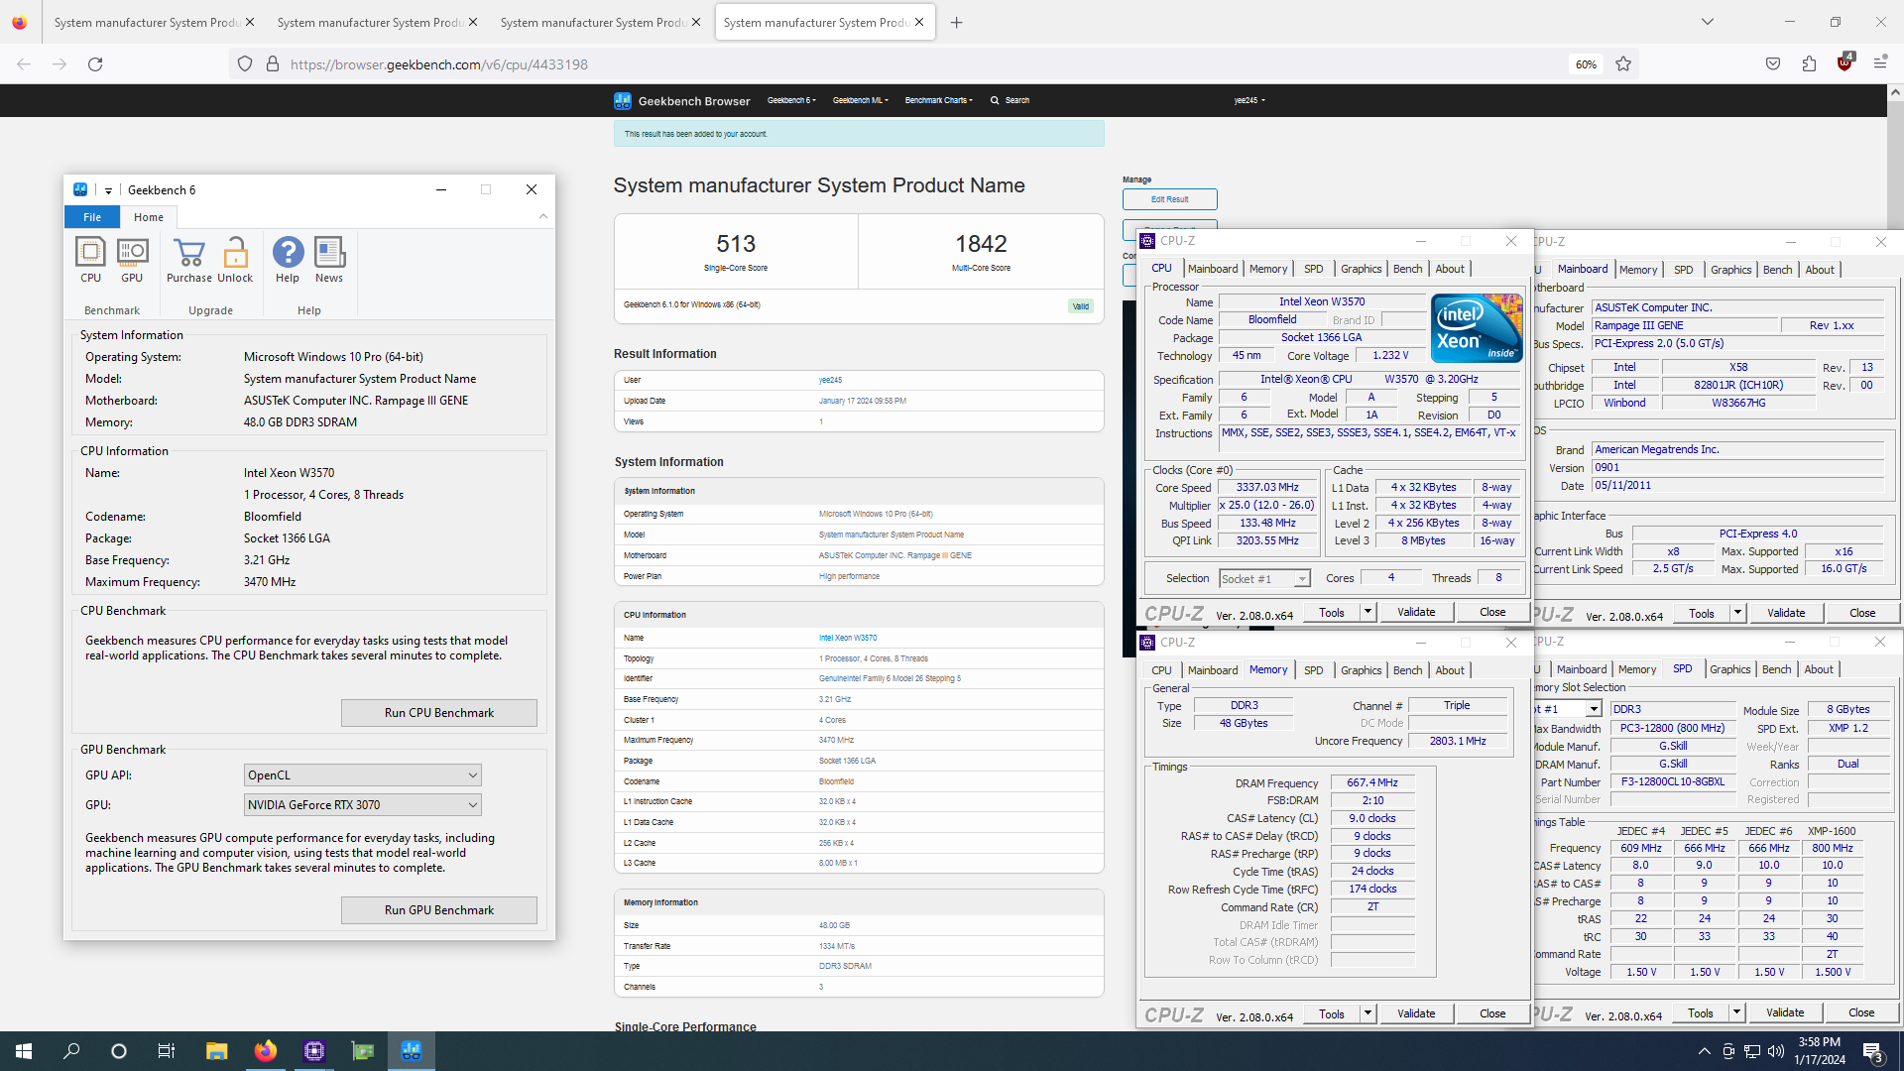The height and width of the screenshot is (1071, 1904).
Task: Reload the Firefox page
Action: 95,64
